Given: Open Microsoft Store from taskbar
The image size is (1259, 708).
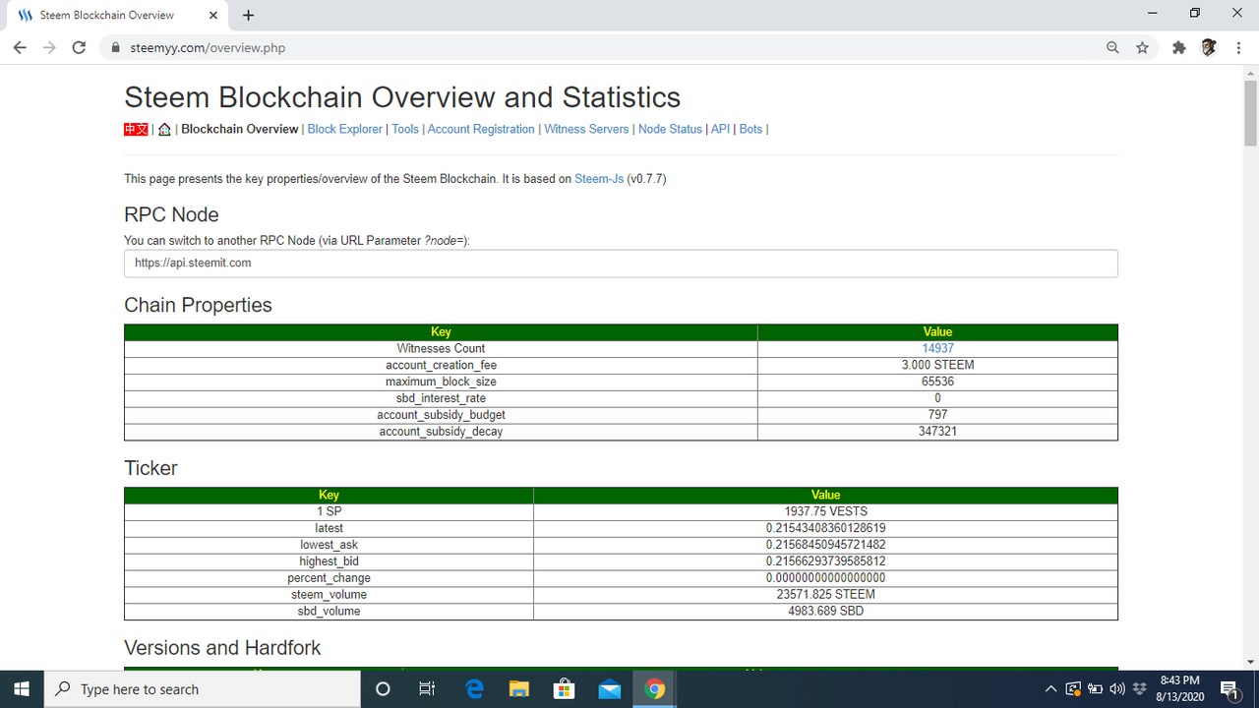Looking at the screenshot, I should [x=565, y=688].
